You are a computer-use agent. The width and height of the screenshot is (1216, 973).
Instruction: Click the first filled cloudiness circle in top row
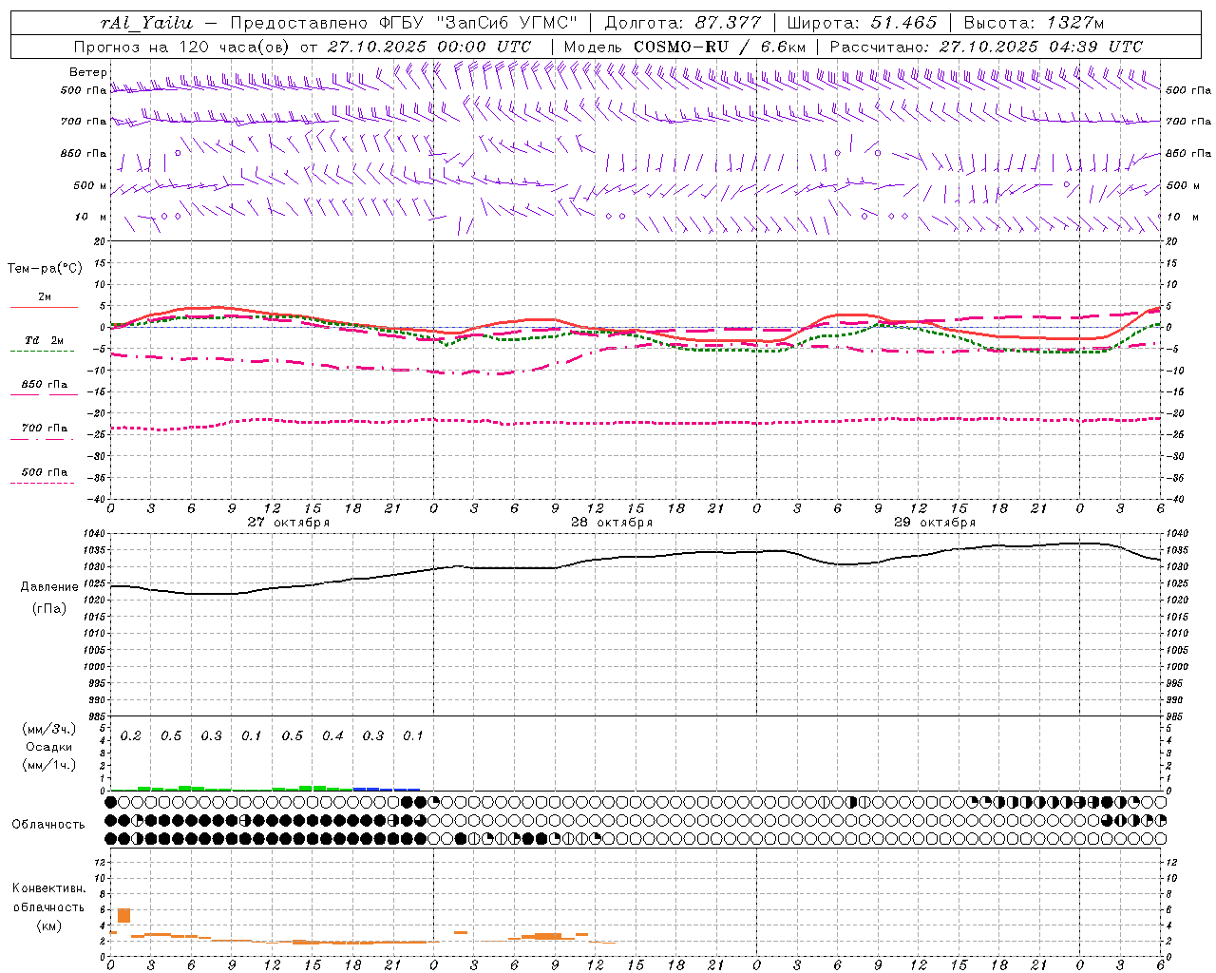point(111,802)
